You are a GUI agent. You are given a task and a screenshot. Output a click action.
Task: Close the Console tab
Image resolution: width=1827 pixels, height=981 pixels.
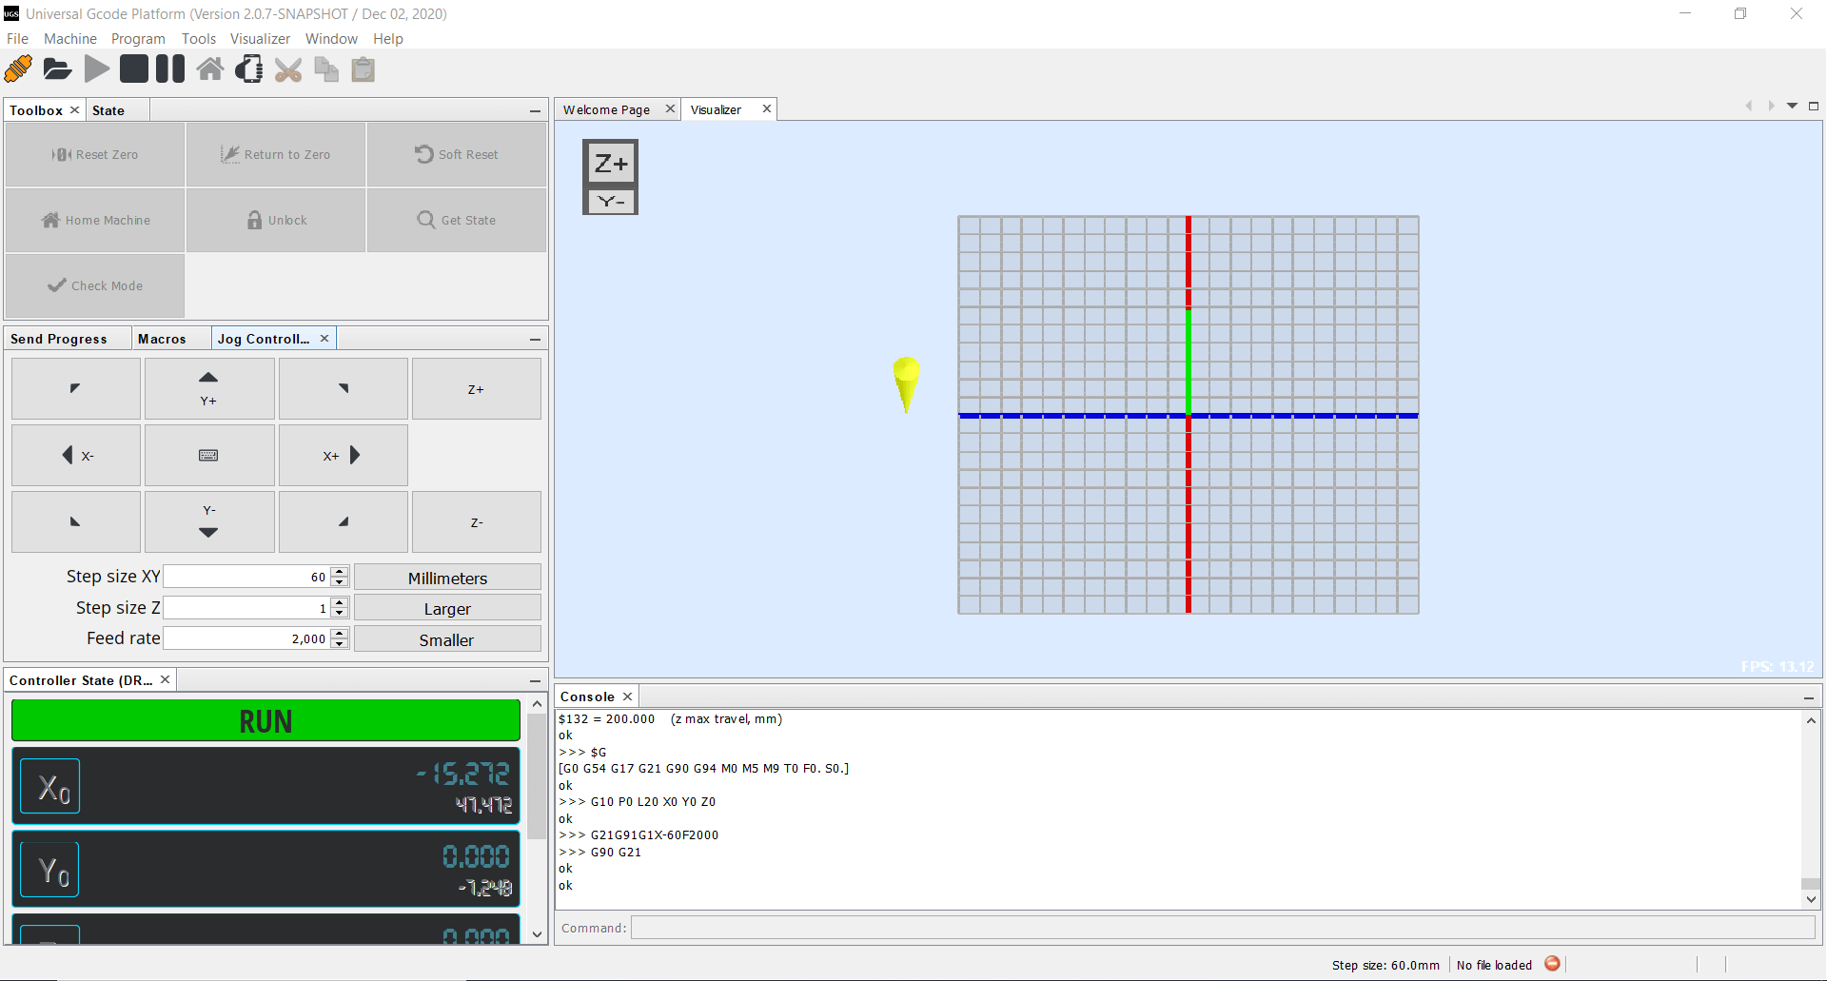click(x=628, y=697)
